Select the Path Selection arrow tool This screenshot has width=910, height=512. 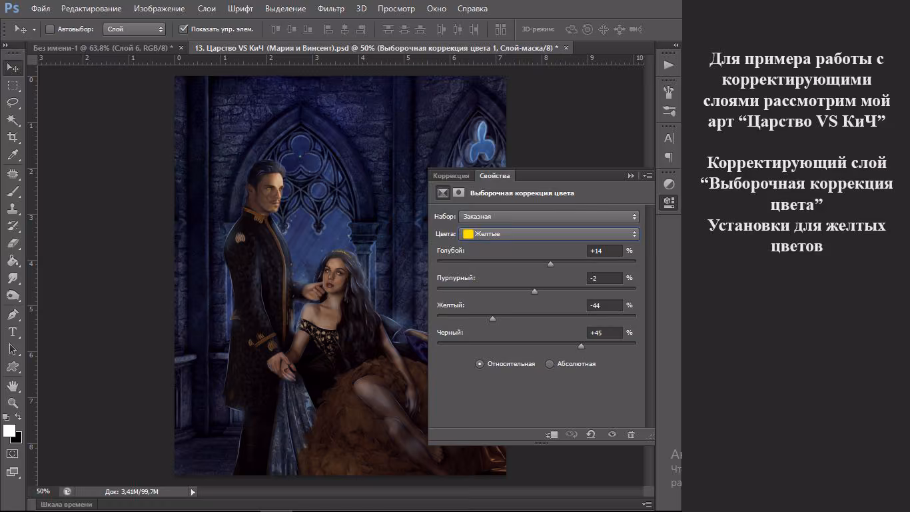pyautogui.click(x=12, y=349)
